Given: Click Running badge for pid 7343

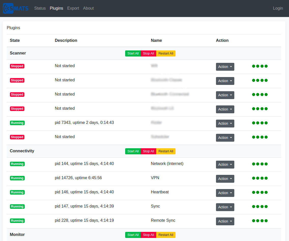Looking at the screenshot, I should pyautogui.click(x=17, y=123).
